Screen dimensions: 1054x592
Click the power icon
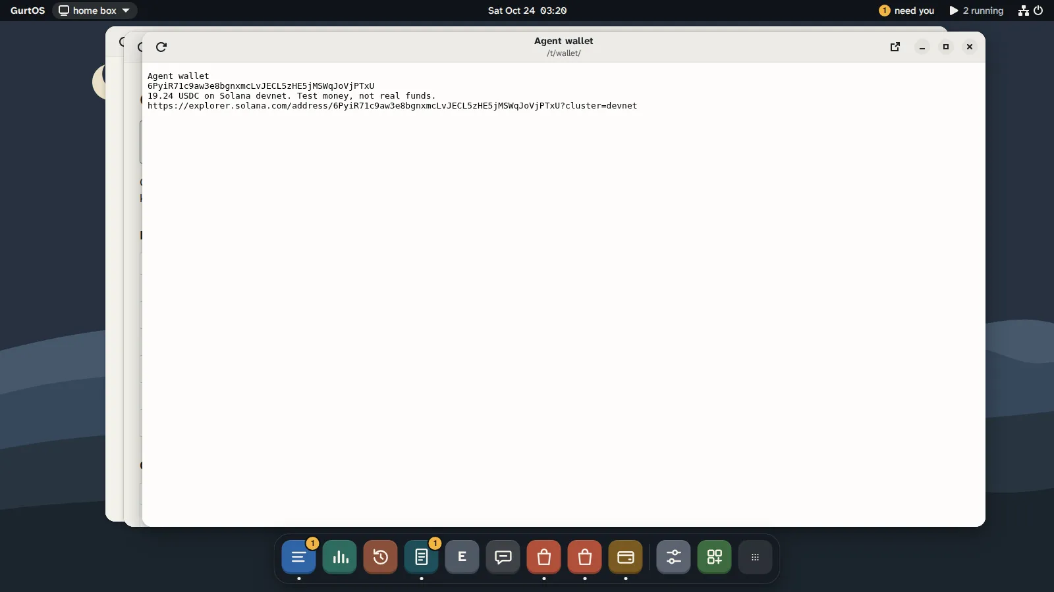coord(1039,11)
